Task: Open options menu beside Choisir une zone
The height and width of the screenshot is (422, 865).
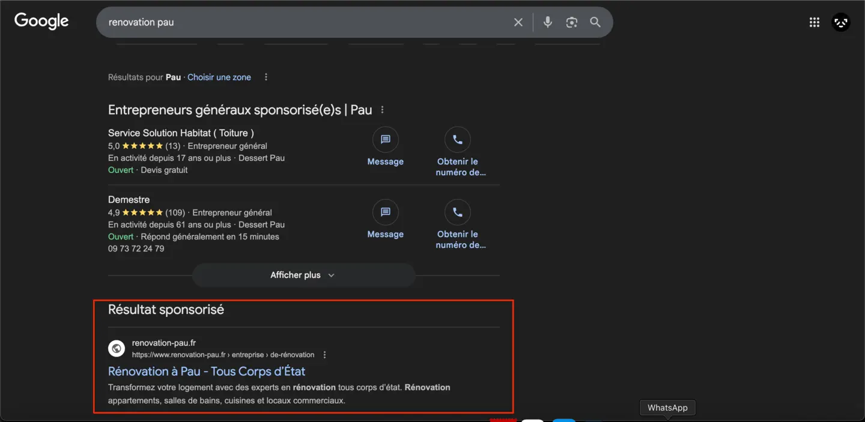Action: (266, 77)
